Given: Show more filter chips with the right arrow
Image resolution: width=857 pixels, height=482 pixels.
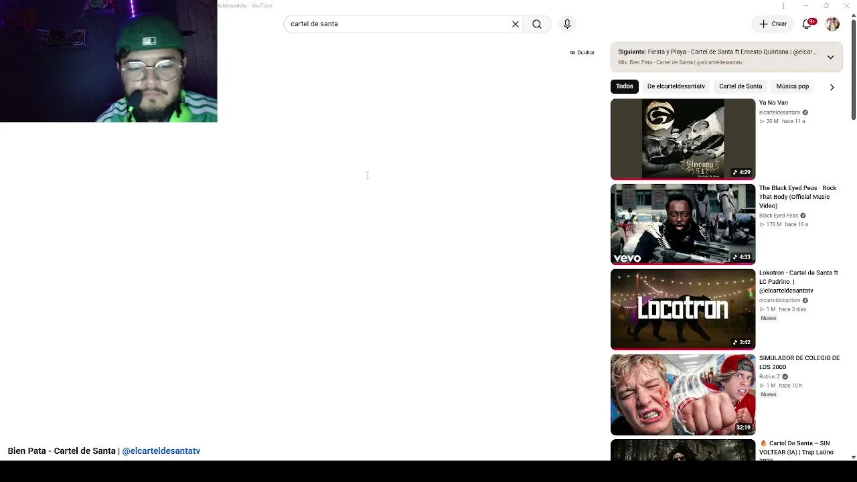Looking at the screenshot, I should point(832,87).
